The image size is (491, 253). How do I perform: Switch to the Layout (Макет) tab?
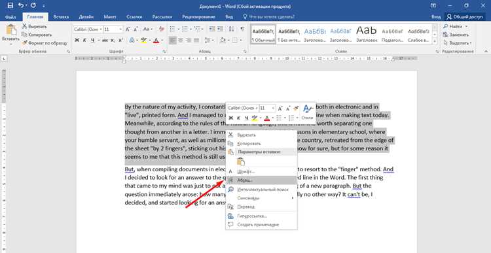pos(110,17)
